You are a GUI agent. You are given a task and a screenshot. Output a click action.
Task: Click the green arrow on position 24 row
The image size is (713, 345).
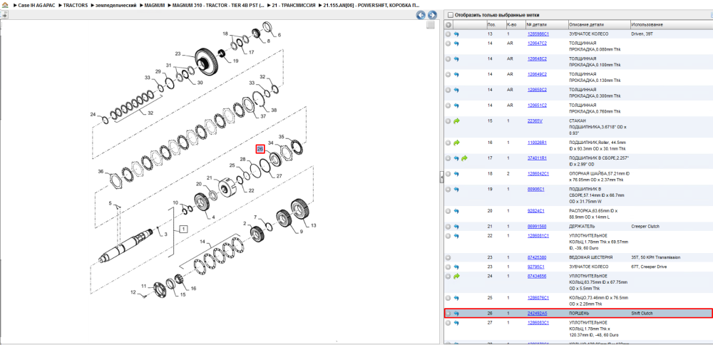coord(456,276)
